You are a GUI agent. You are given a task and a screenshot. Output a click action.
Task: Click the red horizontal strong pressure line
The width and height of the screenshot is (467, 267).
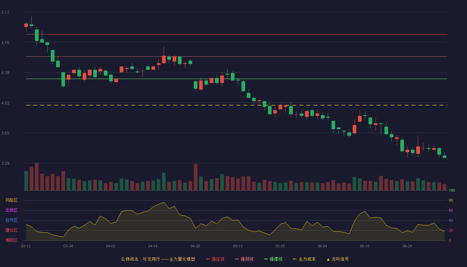click(237, 34)
